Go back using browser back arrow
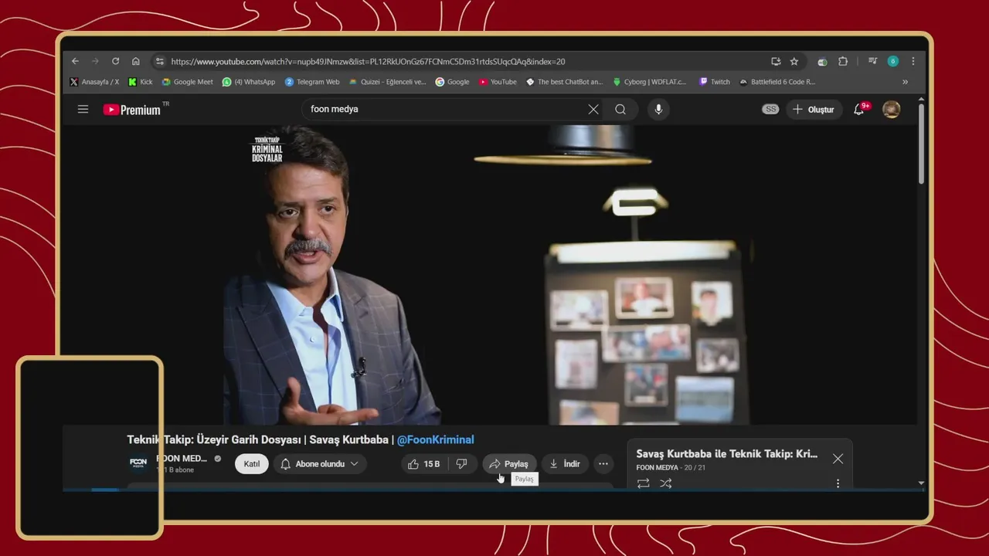This screenshot has width=989, height=556. pyautogui.click(x=75, y=61)
